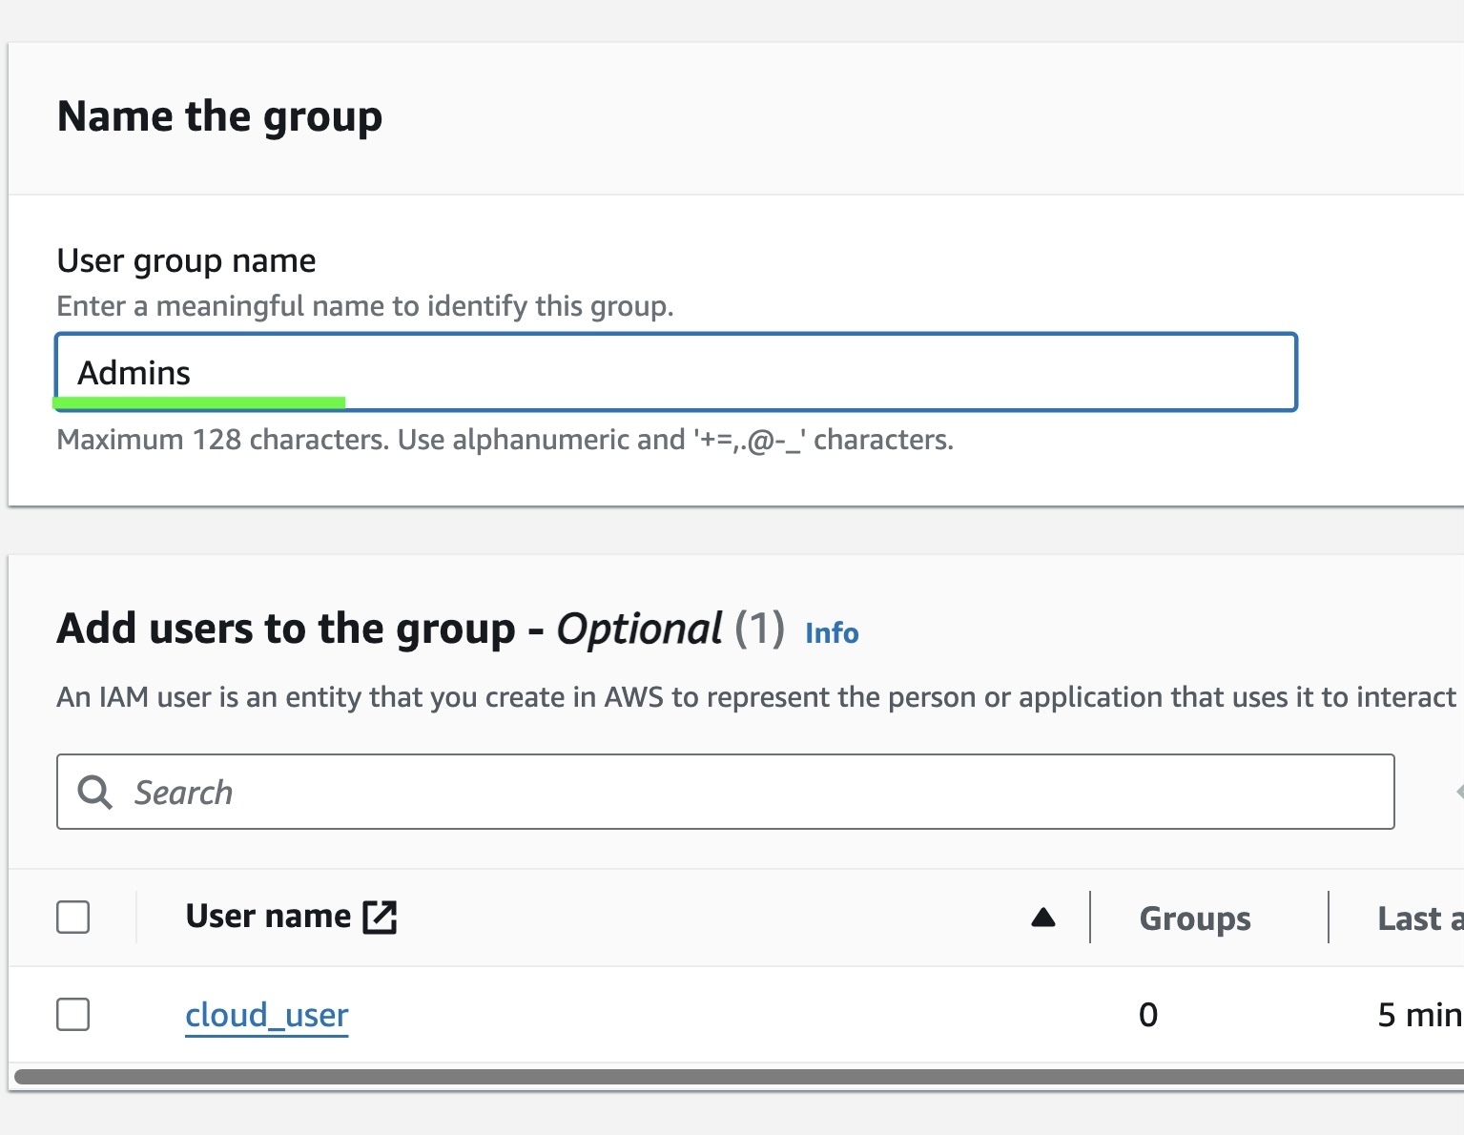Sort by the User name column header
The image size is (1464, 1135).
pos(268,917)
